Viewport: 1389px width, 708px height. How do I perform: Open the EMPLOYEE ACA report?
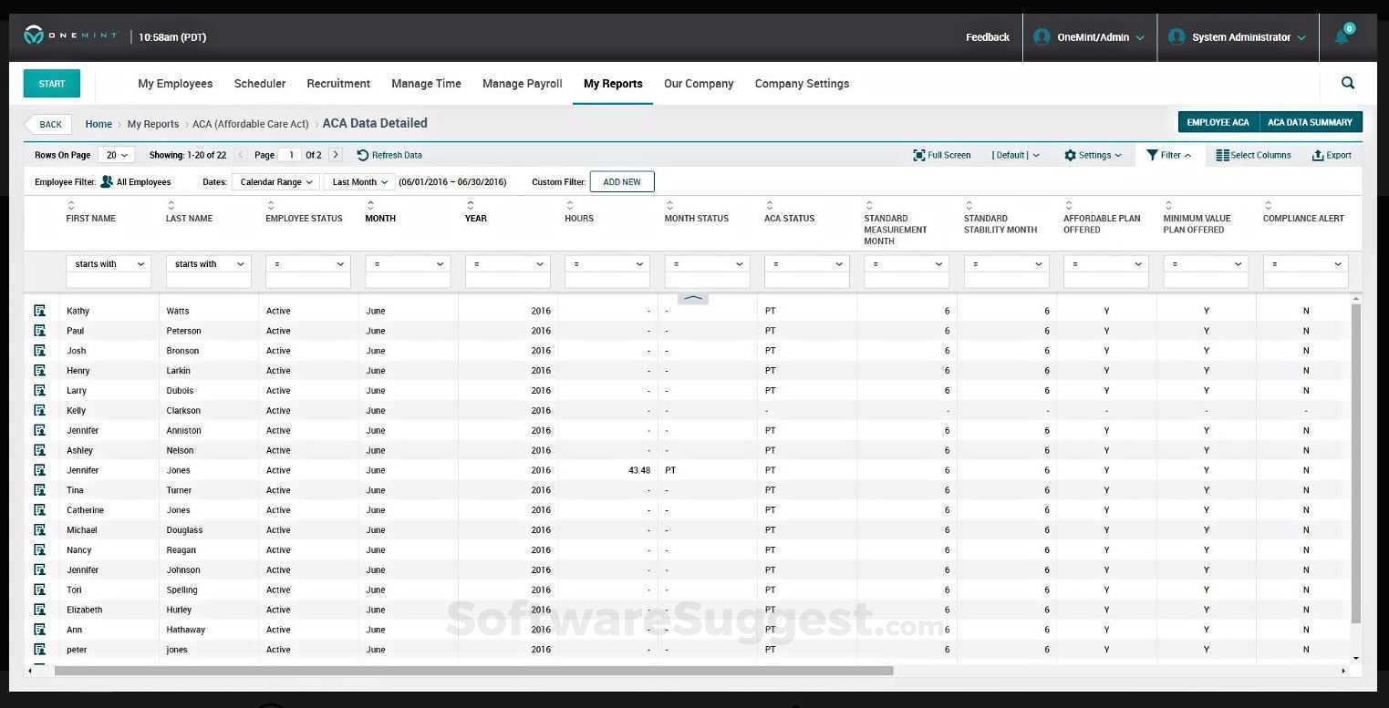(1218, 122)
